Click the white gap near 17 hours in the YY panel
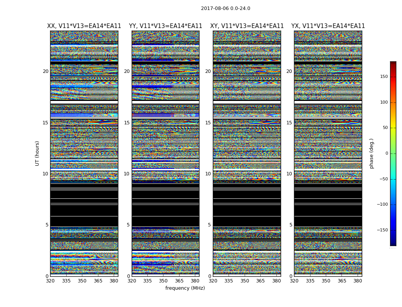Image resolution: width=402 pixels, height=307 pixels. [x=165, y=102]
